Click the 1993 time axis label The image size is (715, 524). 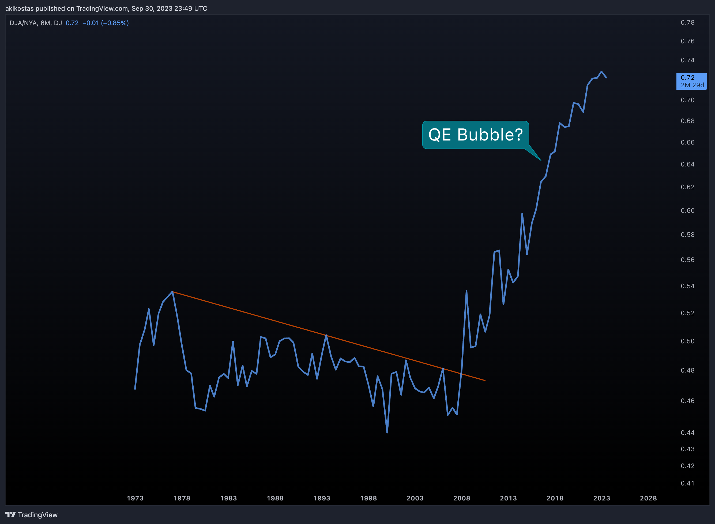coord(322,498)
